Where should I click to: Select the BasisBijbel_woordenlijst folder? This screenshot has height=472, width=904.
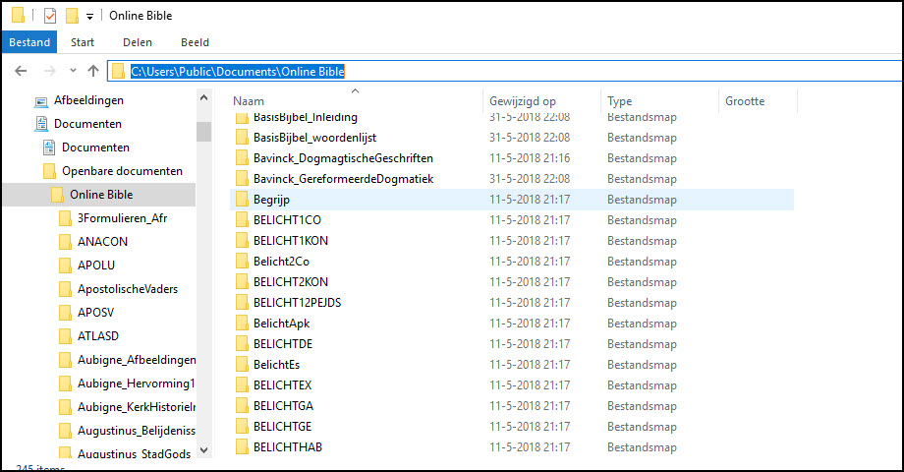(314, 138)
